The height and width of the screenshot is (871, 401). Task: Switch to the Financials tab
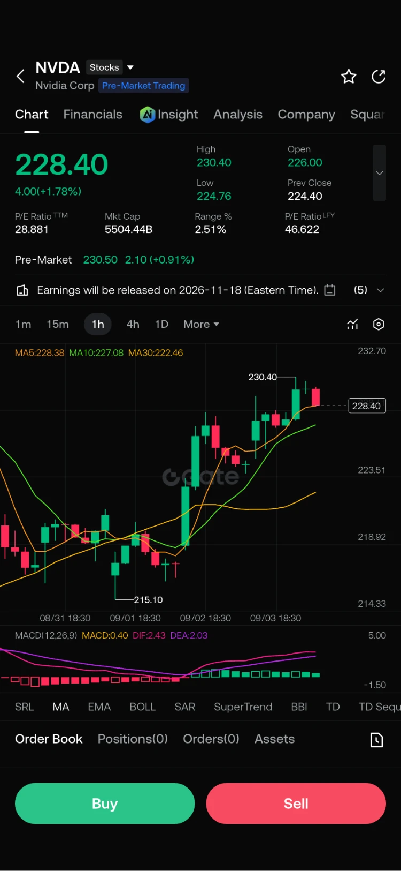click(x=93, y=115)
